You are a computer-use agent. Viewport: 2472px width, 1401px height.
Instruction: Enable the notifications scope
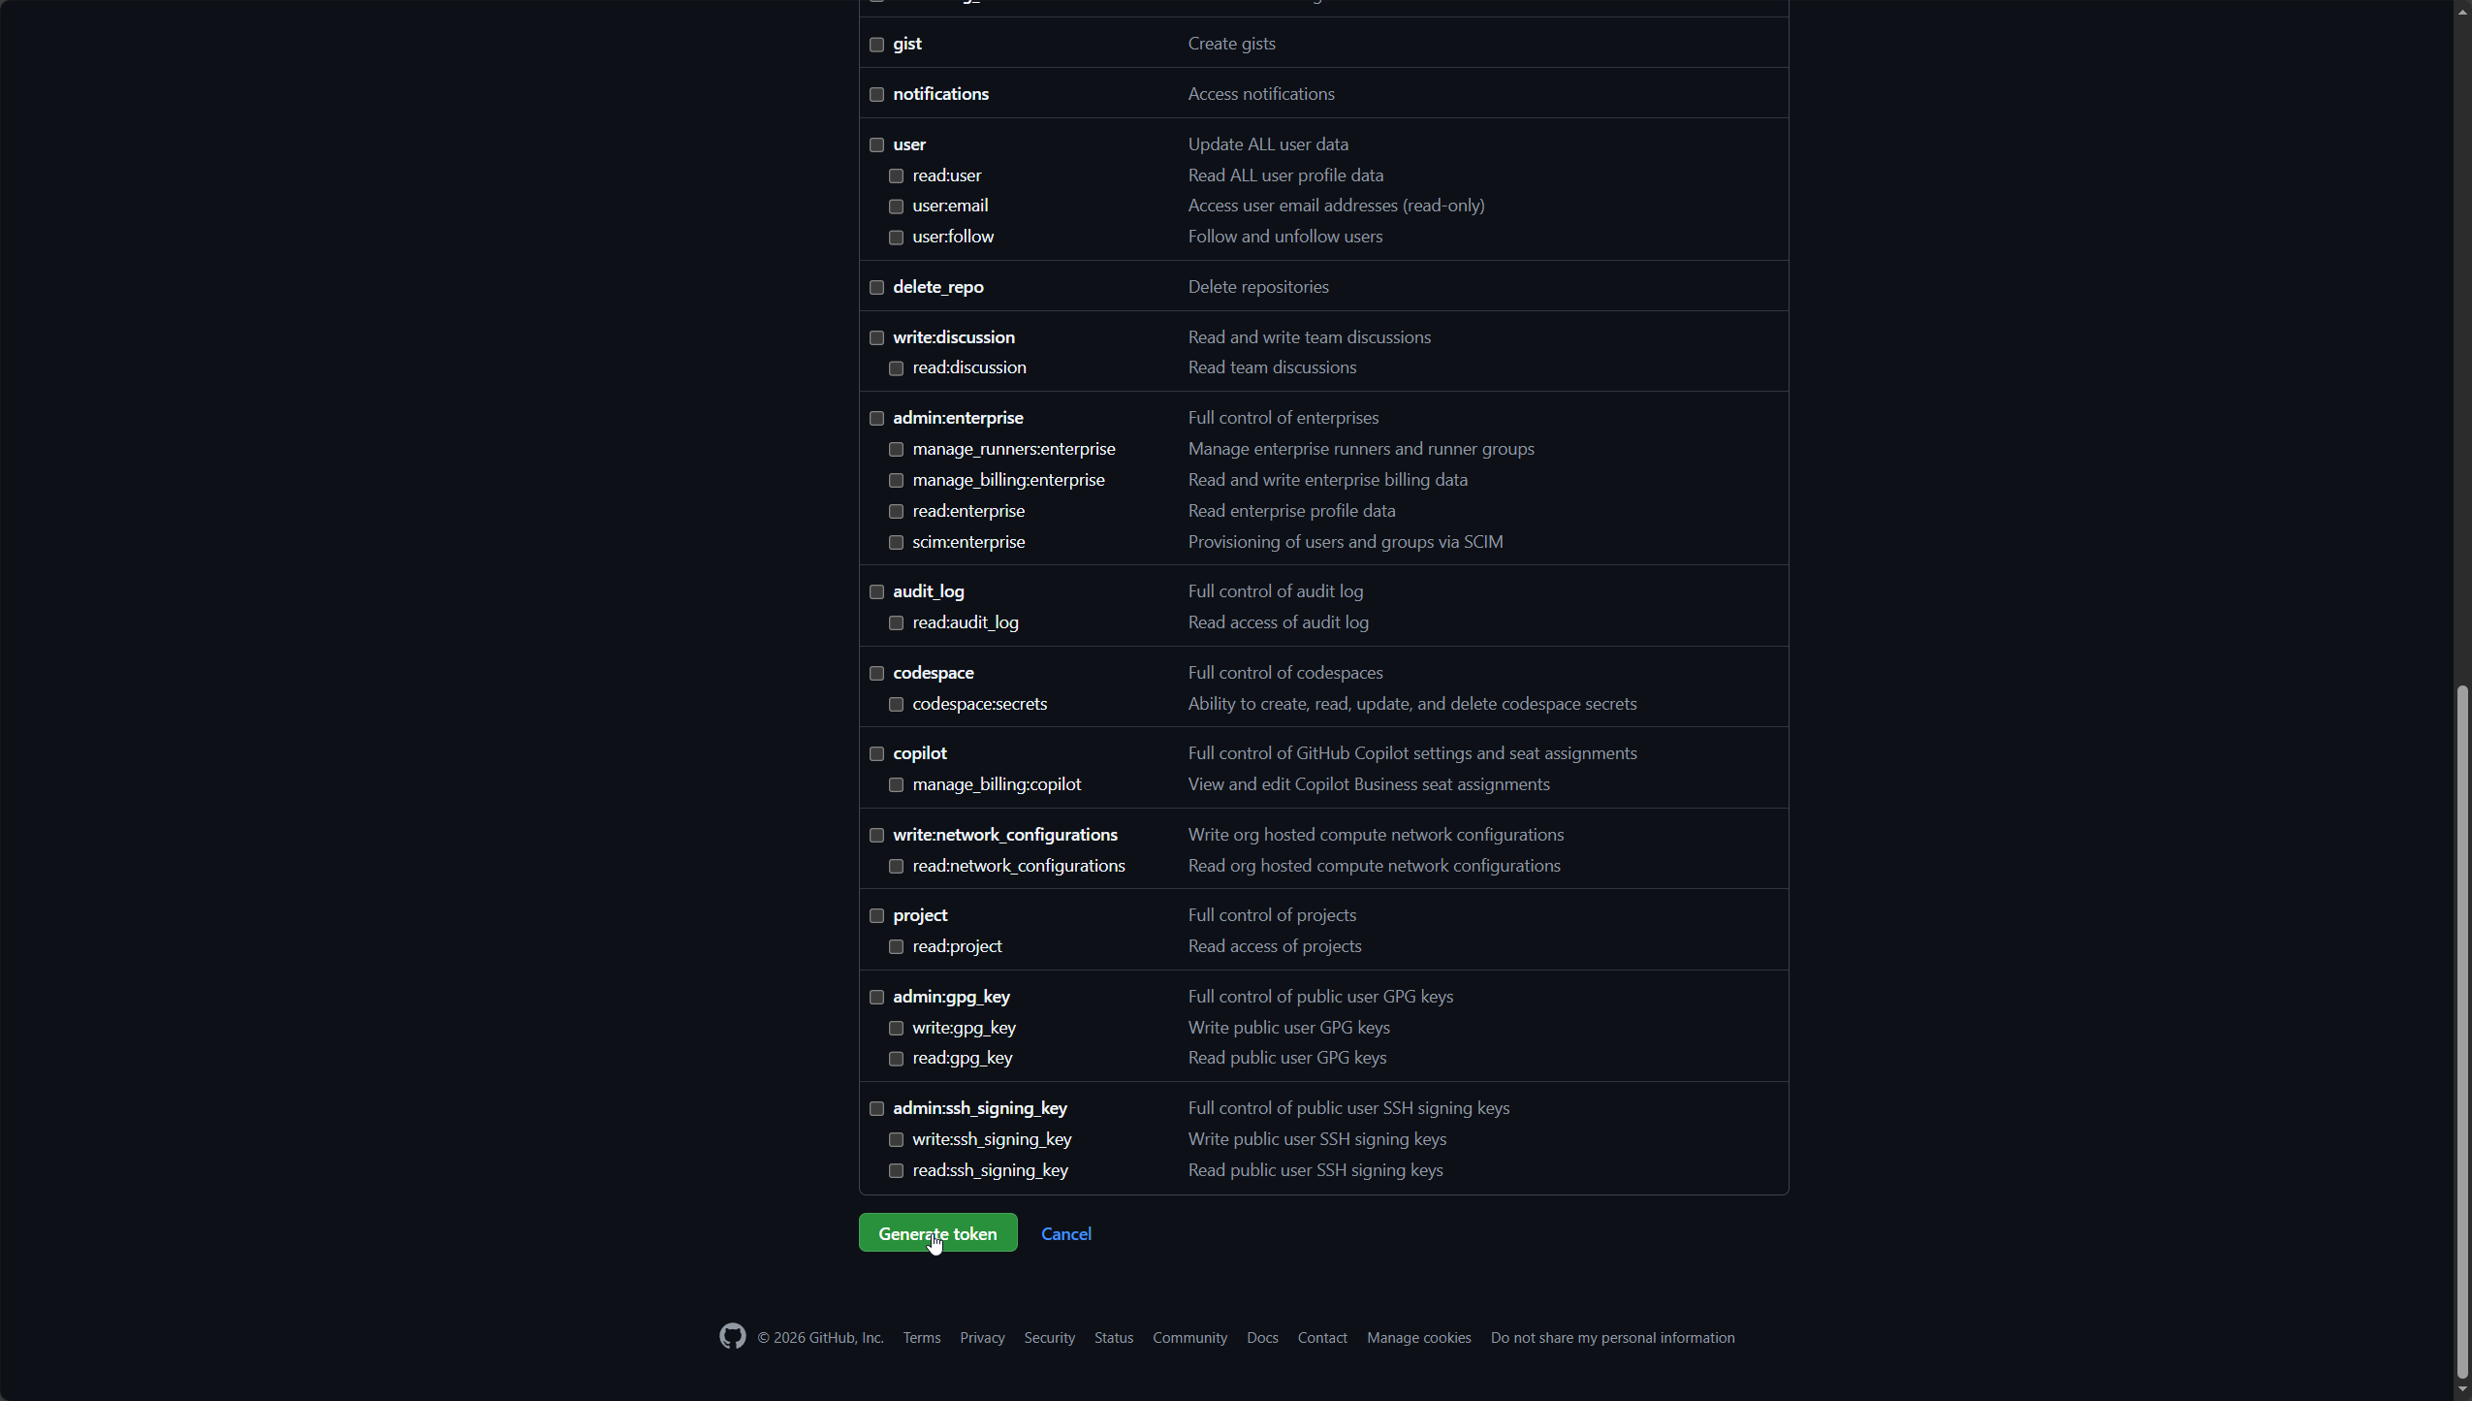pyautogui.click(x=876, y=95)
